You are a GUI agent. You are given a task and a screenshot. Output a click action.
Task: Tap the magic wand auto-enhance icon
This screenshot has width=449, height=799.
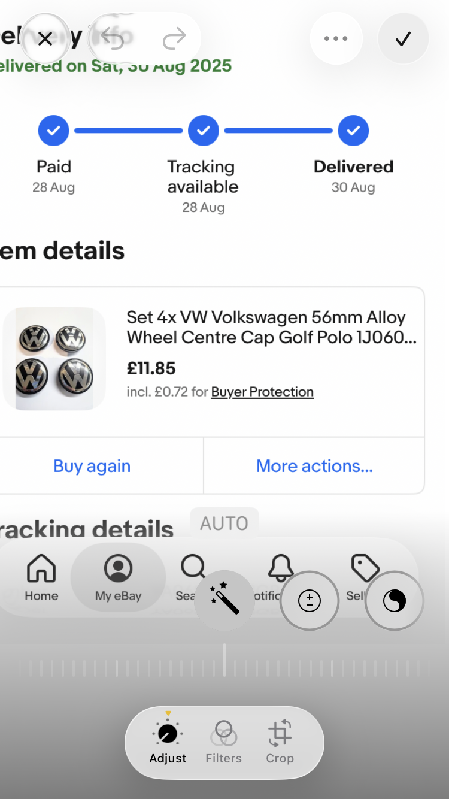[224, 600]
